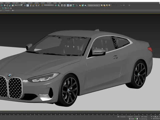160x120 pixels.
Task: Open the Rendering menu
Action: 23,3
